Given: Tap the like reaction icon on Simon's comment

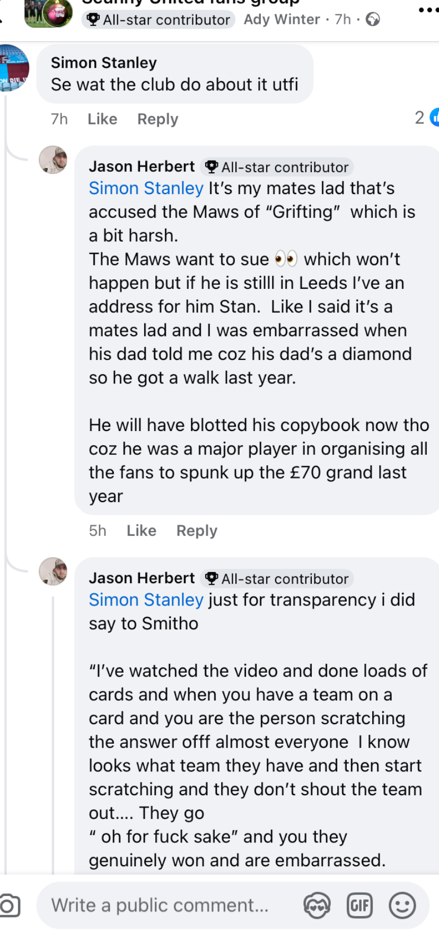Looking at the screenshot, I should coord(435,117).
